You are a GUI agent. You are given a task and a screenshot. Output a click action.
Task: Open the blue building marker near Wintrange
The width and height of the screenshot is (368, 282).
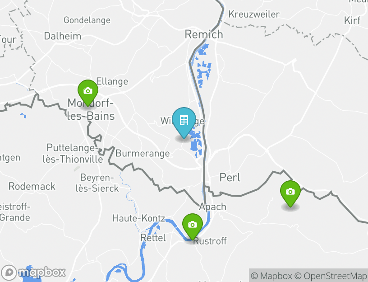pyautogui.click(x=184, y=122)
